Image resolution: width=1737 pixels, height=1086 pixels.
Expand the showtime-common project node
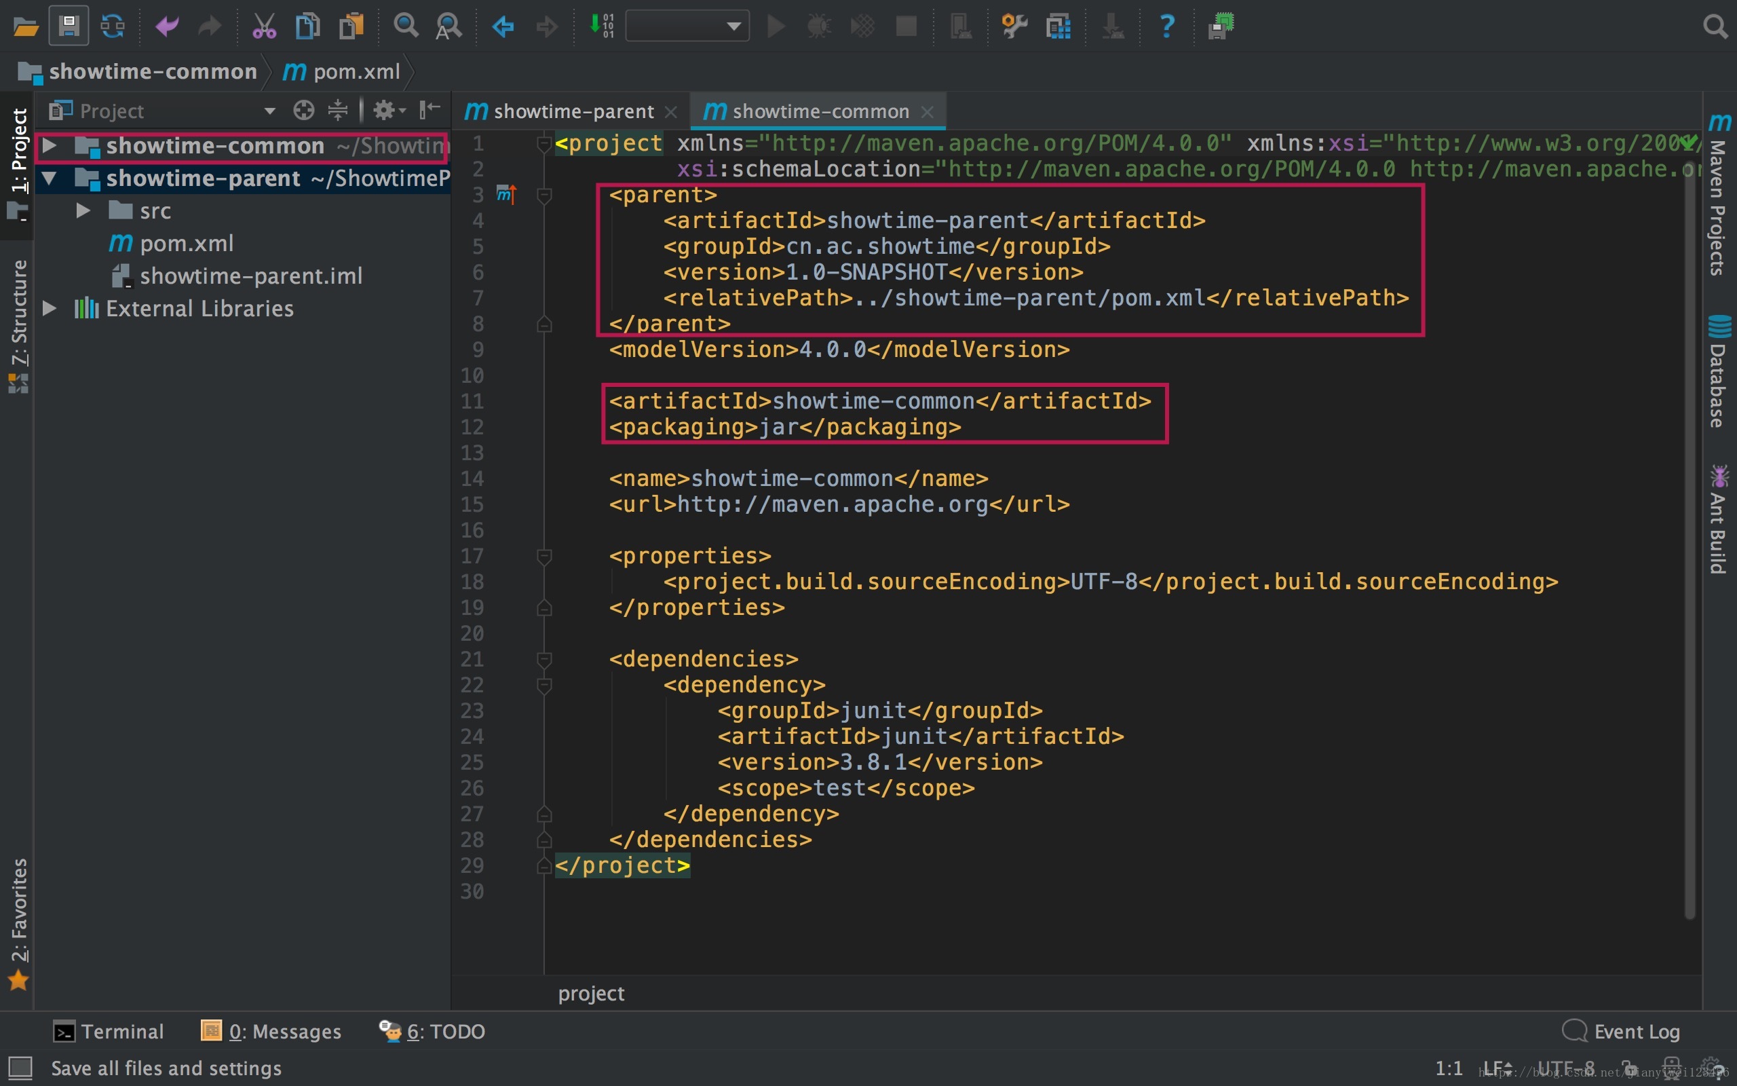pos(49,146)
